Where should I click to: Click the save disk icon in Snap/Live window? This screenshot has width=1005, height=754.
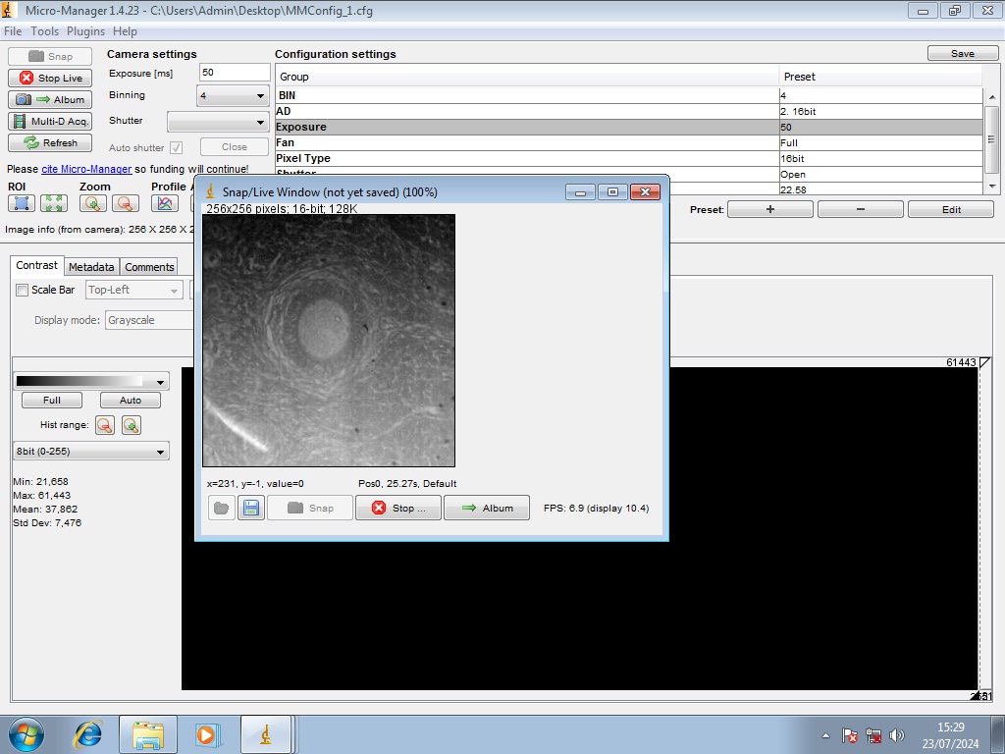251,508
